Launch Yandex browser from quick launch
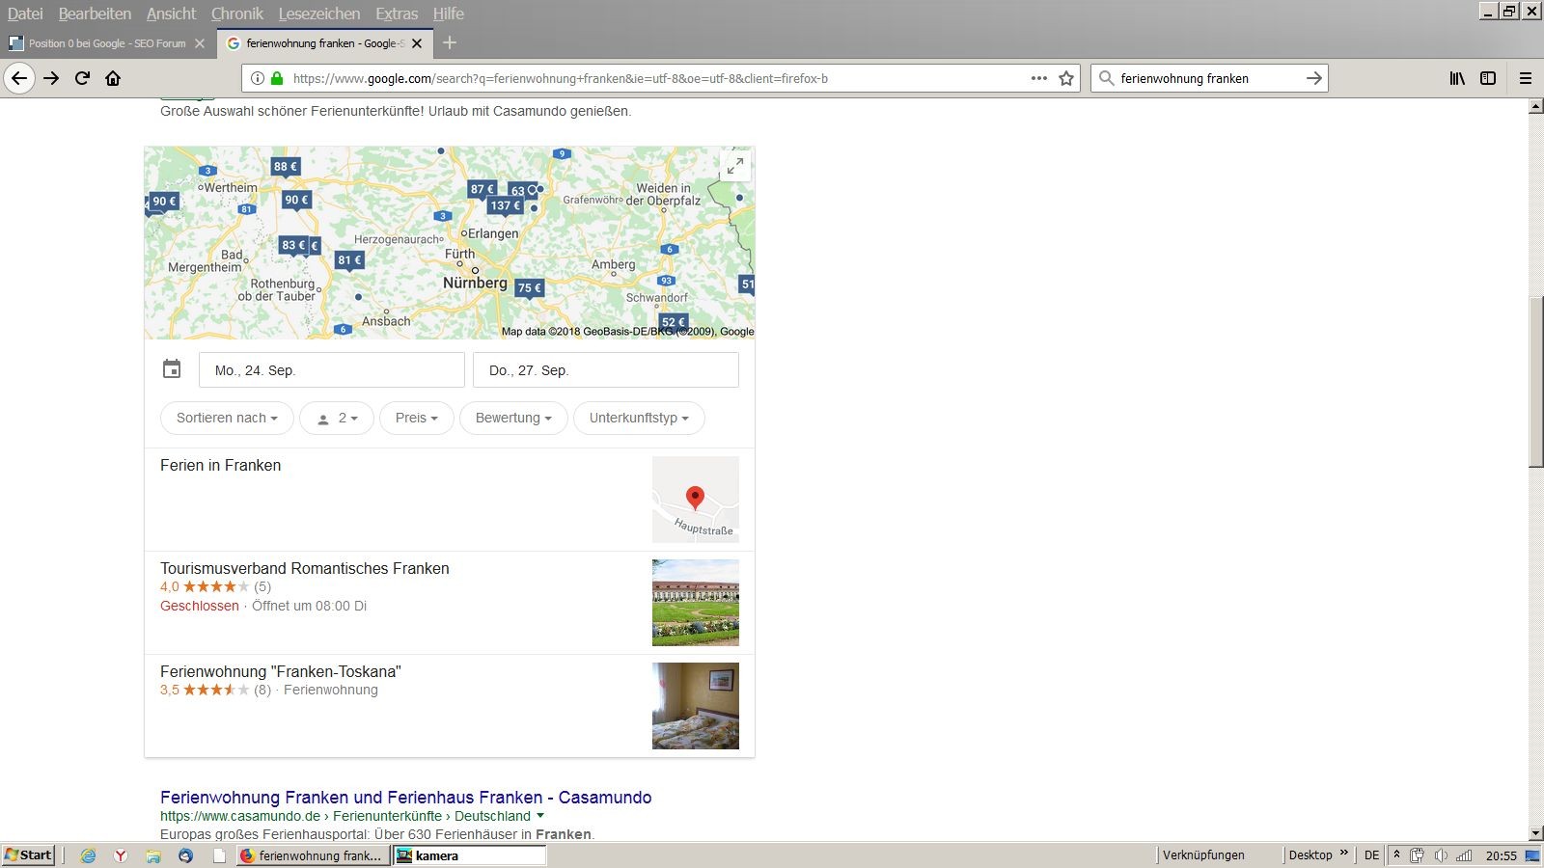 tap(120, 855)
